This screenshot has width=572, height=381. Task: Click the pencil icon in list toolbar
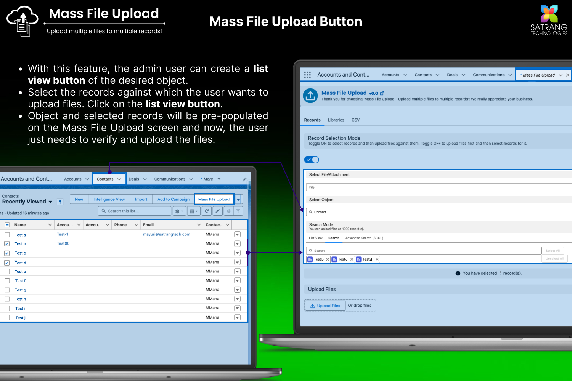(x=217, y=211)
